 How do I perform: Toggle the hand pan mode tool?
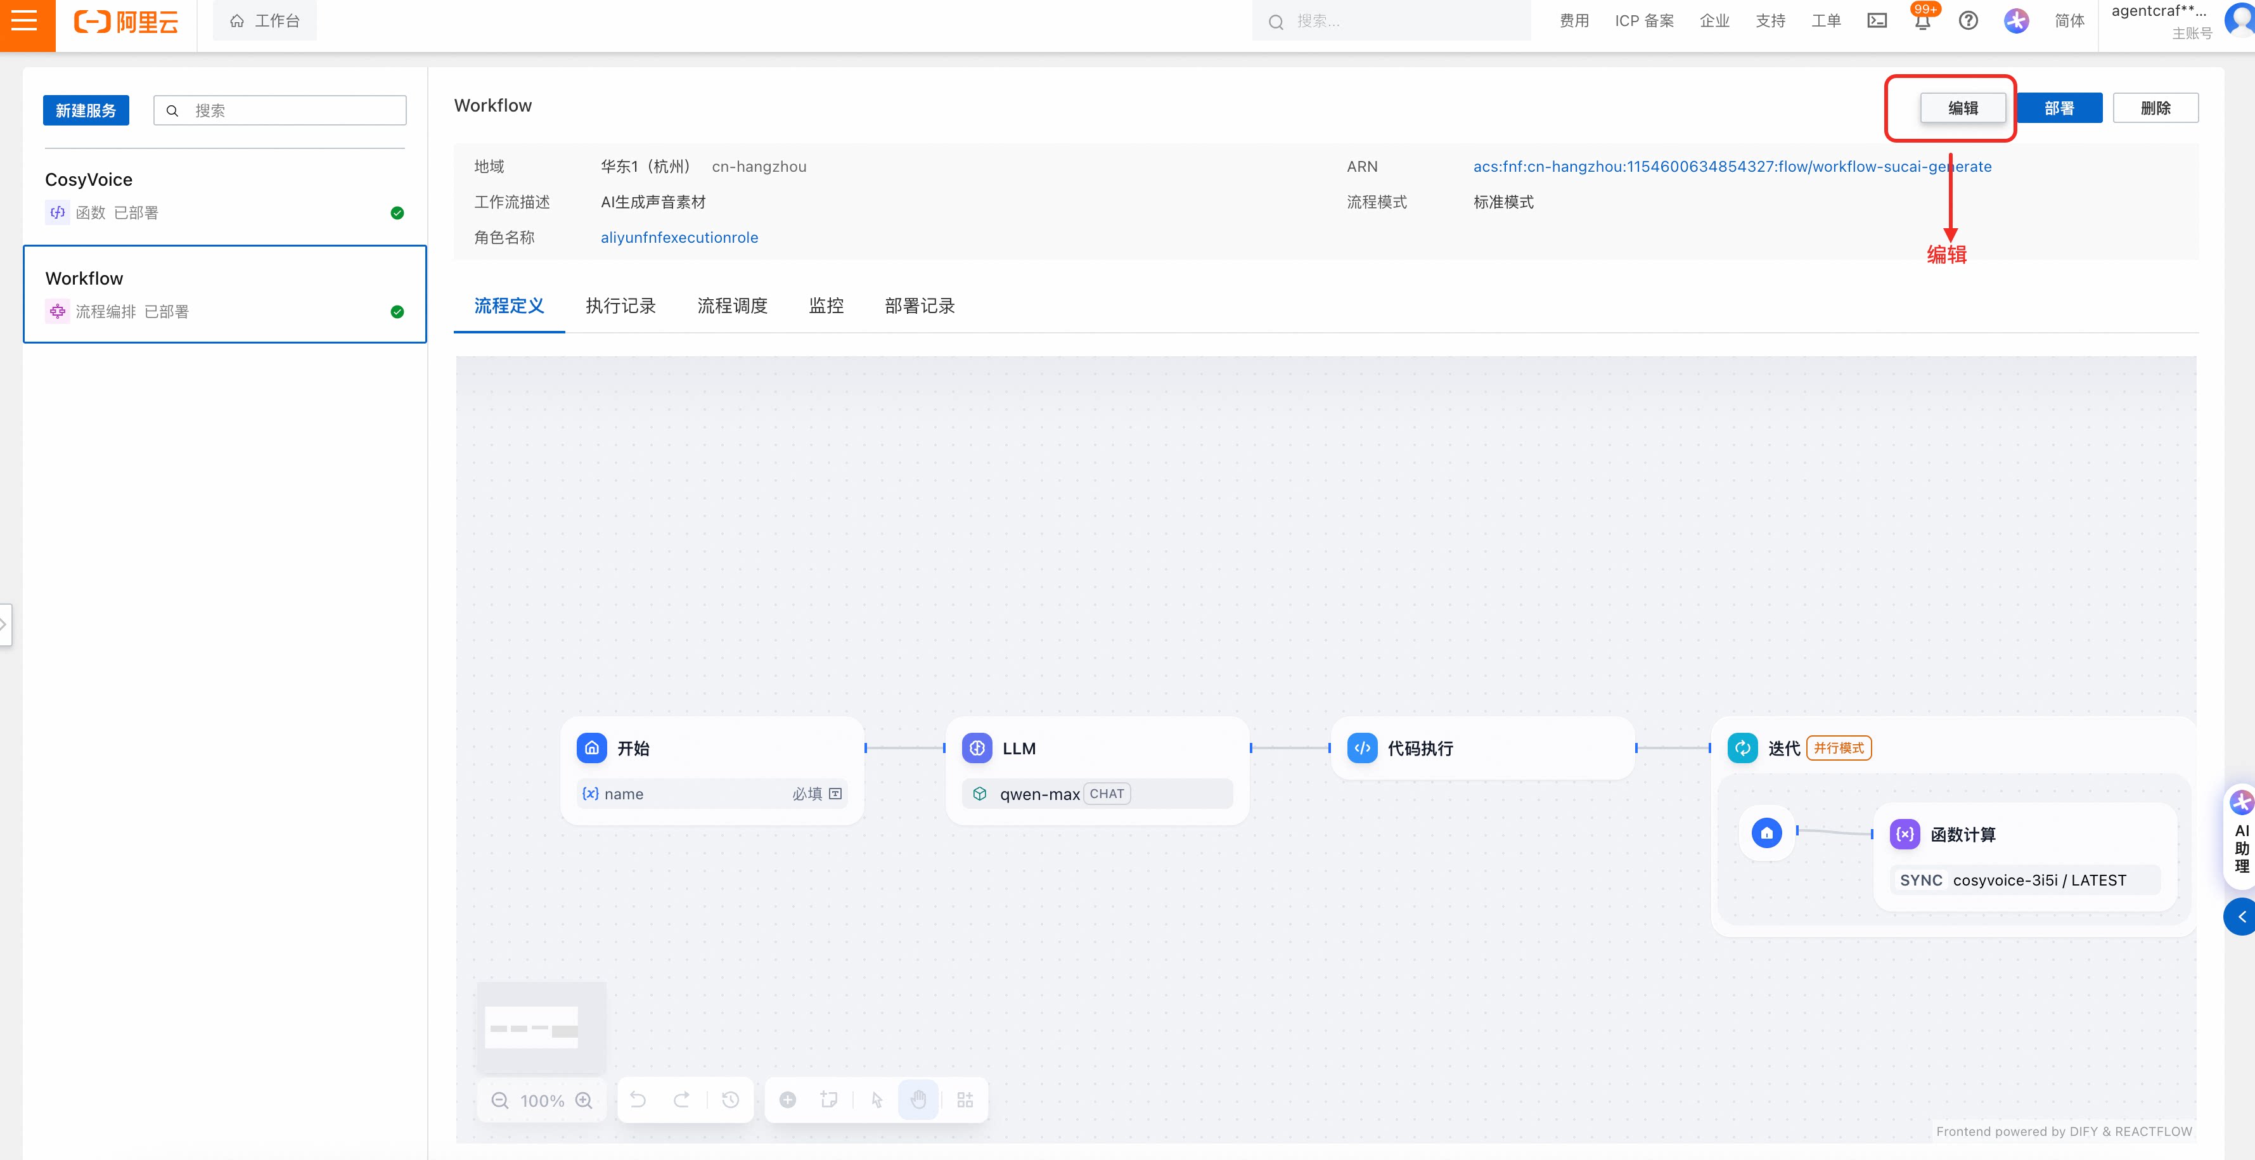[x=918, y=1100]
